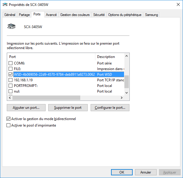Go to Gestion des couleurs tab
The image size is (183, 178).
click(x=75, y=15)
